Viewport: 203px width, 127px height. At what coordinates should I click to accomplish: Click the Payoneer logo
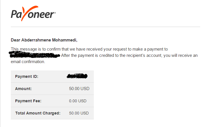click(33, 13)
